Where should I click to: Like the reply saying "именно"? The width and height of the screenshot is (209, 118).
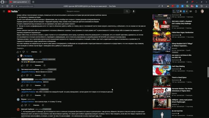22,85
